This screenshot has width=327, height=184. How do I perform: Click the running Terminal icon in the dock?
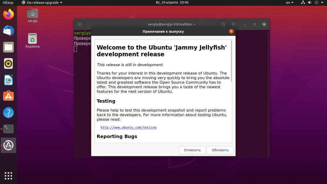(x=8, y=128)
